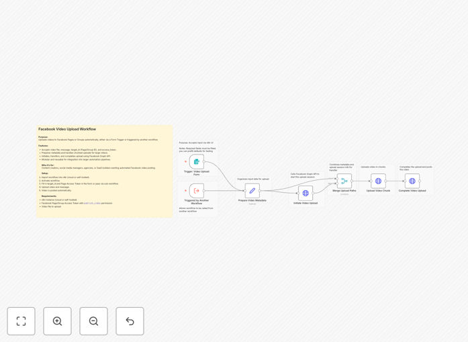Click the 'Requirements:' heading in sticky note
468x342 pixels.
(x=49, y=196)
